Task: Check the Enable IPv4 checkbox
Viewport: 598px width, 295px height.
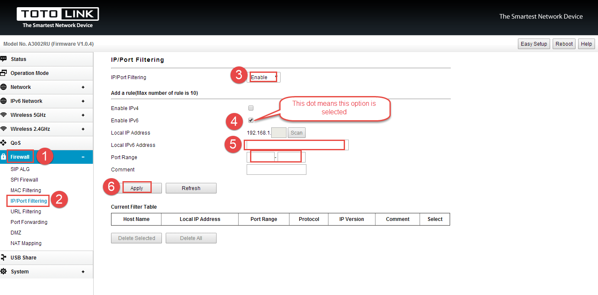Action: (x=251, y=108)
